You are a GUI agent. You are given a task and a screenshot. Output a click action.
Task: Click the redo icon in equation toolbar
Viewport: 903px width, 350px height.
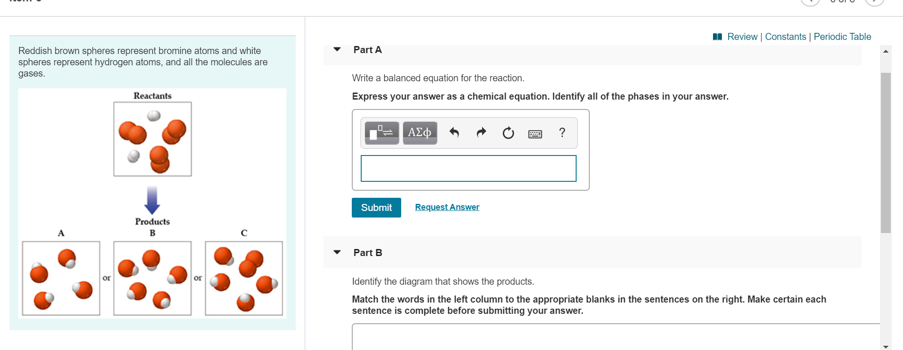click(x=481, y=133)
